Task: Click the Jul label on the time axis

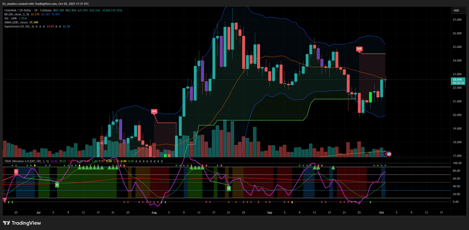Action: coord(38,213)
